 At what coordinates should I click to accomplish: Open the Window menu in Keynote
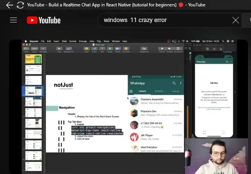[x=116, y=41]
